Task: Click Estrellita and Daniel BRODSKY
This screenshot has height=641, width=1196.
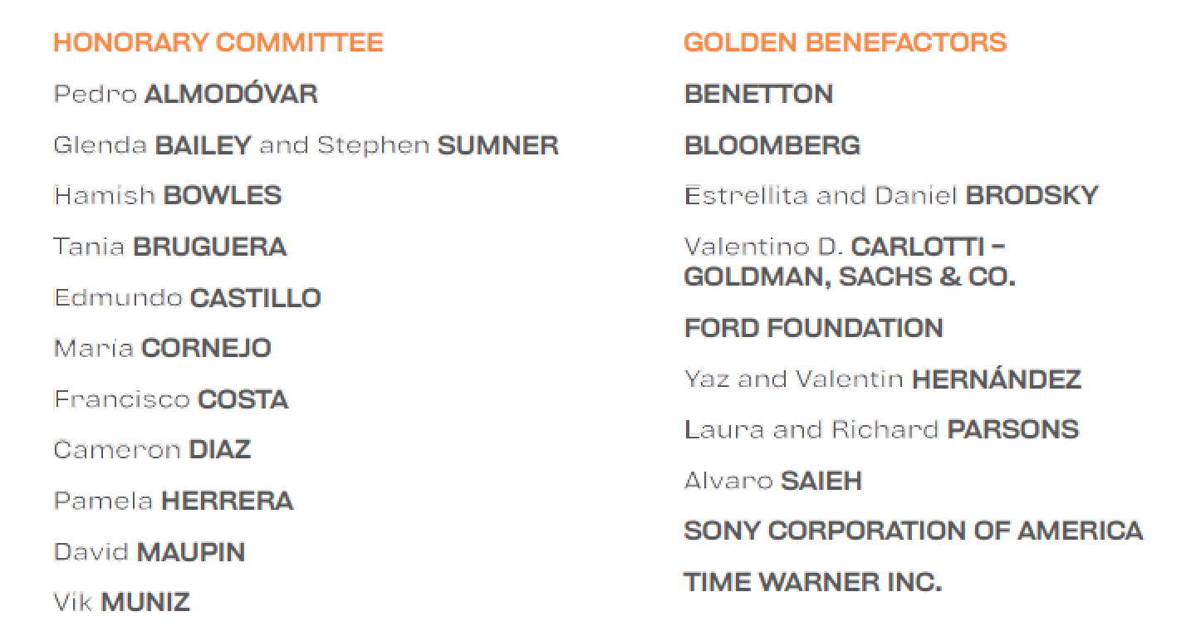Action: pyautogui.click(x=891, y=196)
